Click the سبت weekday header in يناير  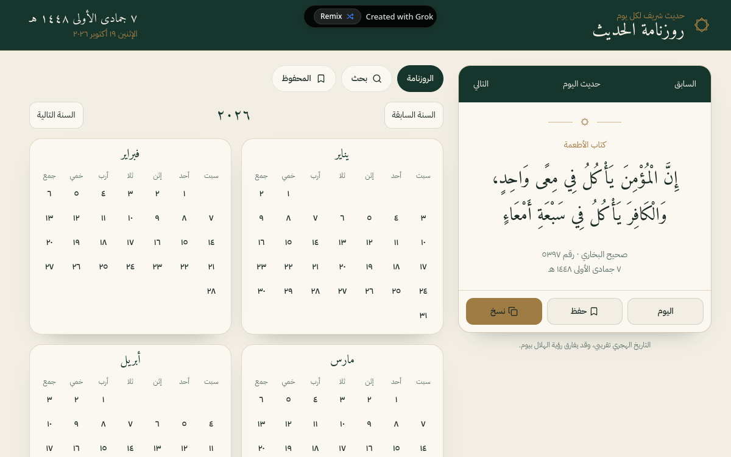pyautogui.click(x=423, y=176)
